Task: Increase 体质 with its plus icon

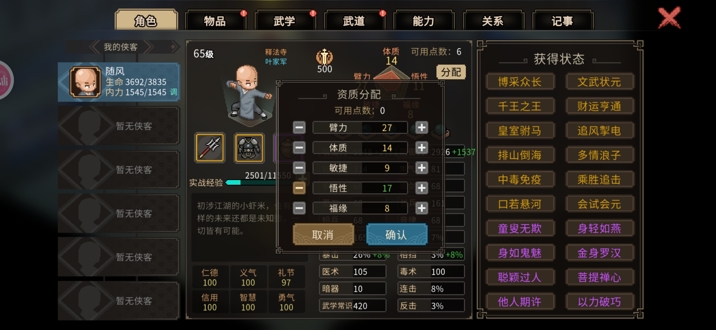Action: coord(422,148)
